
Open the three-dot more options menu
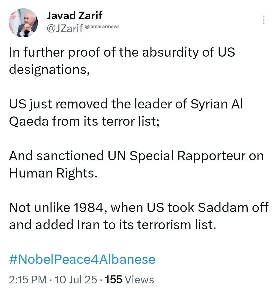(x=264, y=20)
